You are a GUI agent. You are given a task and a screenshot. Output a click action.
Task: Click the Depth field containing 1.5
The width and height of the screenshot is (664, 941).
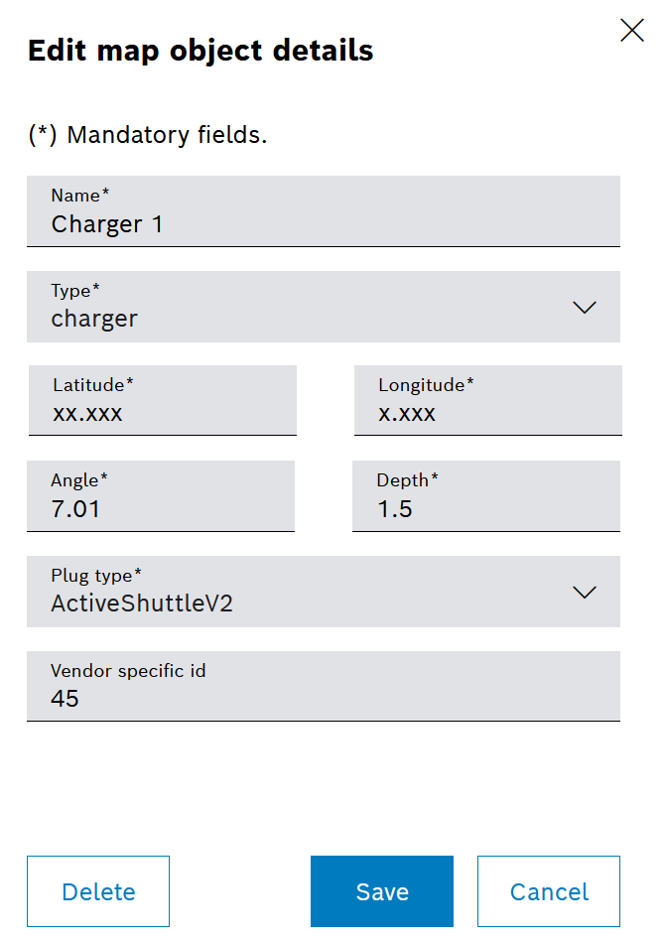pyautogui.click(x=486, y=496)
